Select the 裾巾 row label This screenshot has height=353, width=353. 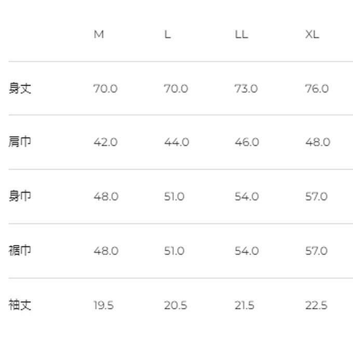pyautogui.click(x=20, y=251)
